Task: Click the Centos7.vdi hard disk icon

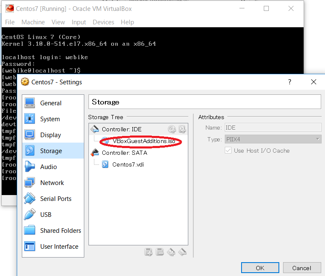Action: click(x=105, y=164)
